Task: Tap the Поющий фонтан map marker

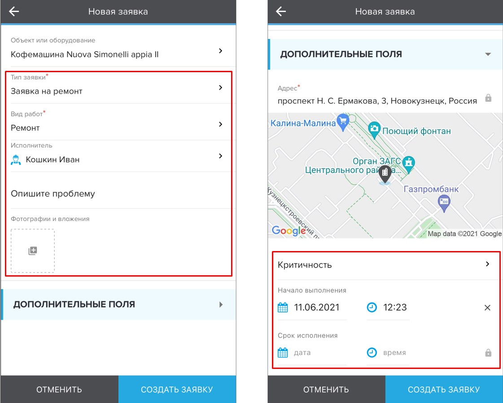Action: point(374,130)
